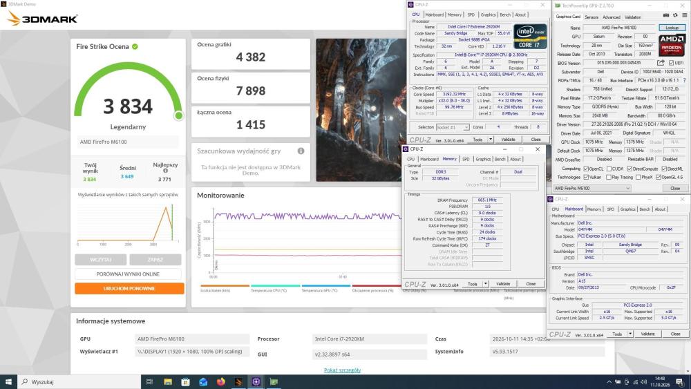
Task: Click the info icon beside Szacunkowa wydajność gry
Action: (x=301, y=151)
